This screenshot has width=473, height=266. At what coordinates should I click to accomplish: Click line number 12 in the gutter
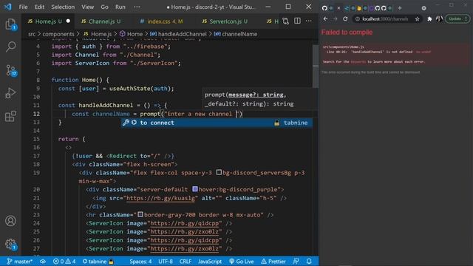pyautogui.click(x=36, y=114)
